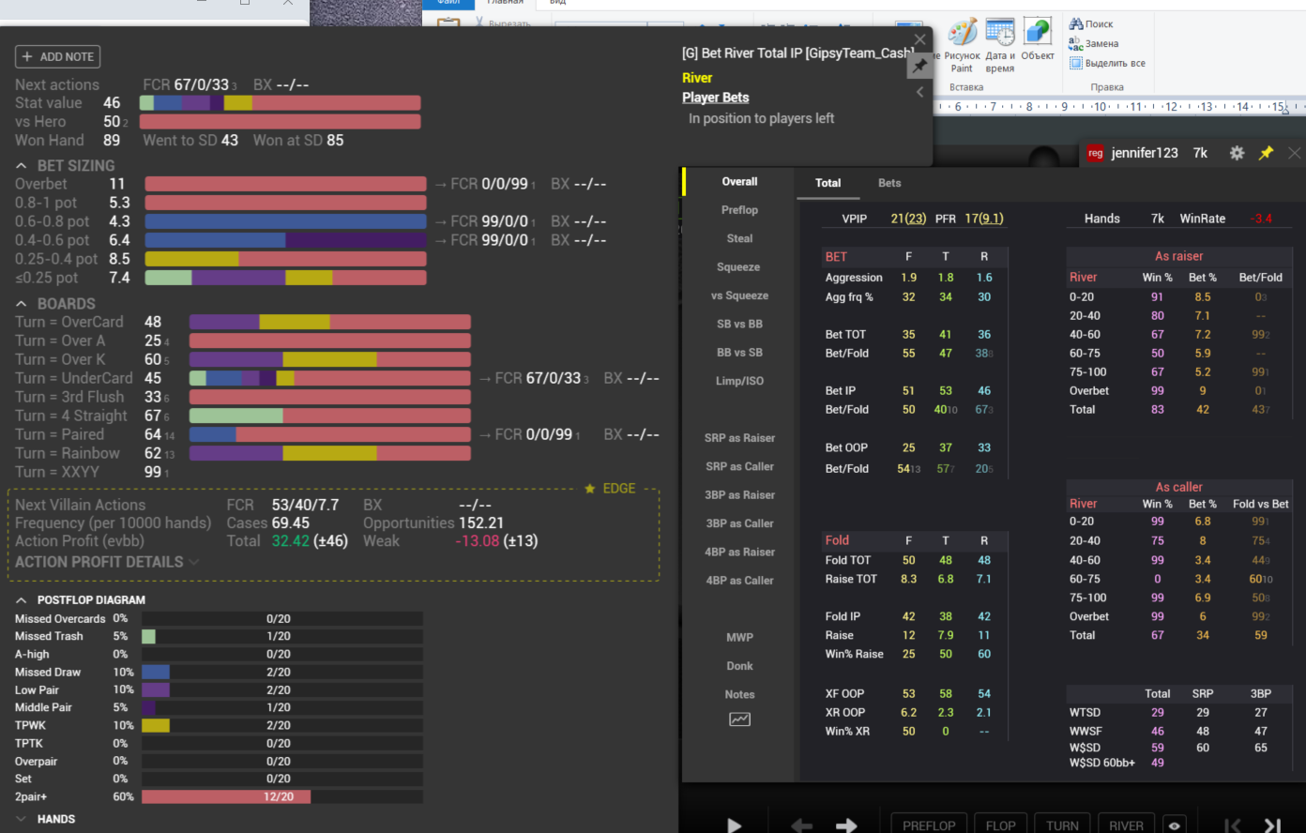This screenshot has height=833, width=1306.
Task: Open 3BP as Caller section
Action: 739,523
